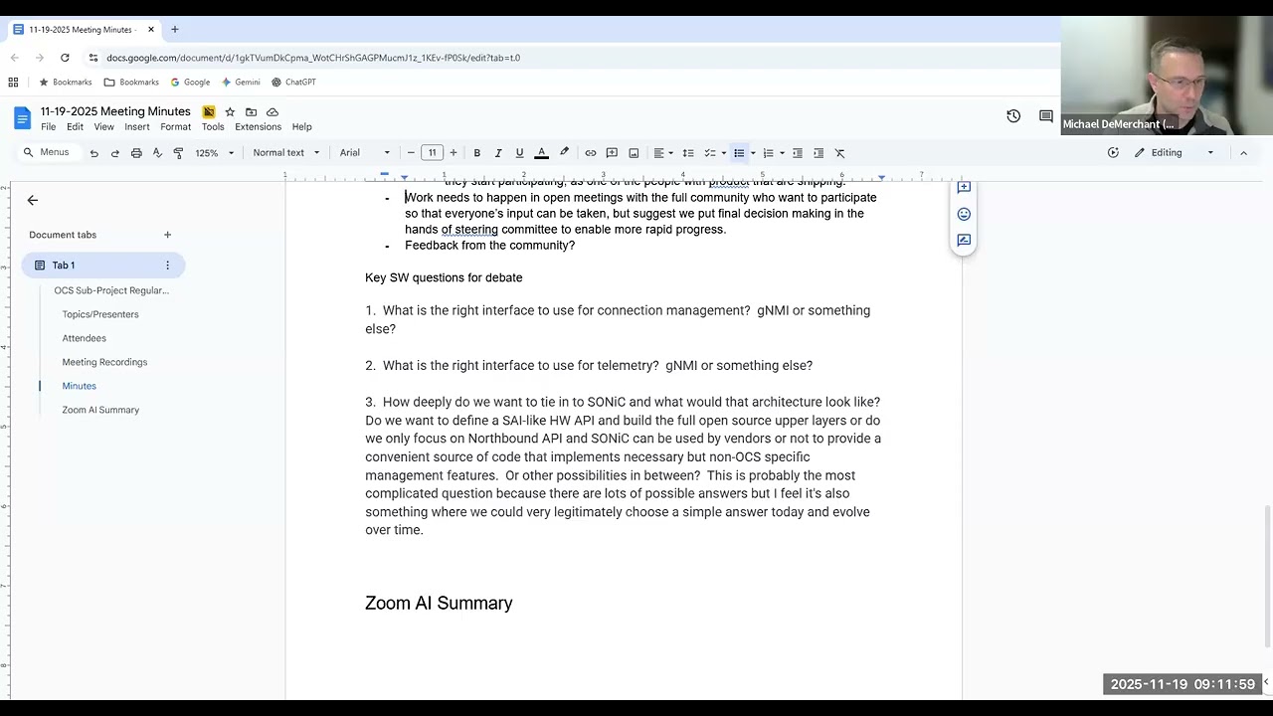Add a comment from the right margin
The width and height of the screenshot is (1273, 716).
pos(964,188)
